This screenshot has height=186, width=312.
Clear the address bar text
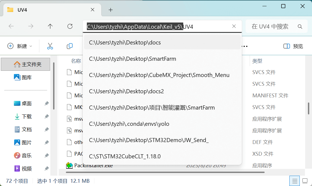(x=234, y=26)
